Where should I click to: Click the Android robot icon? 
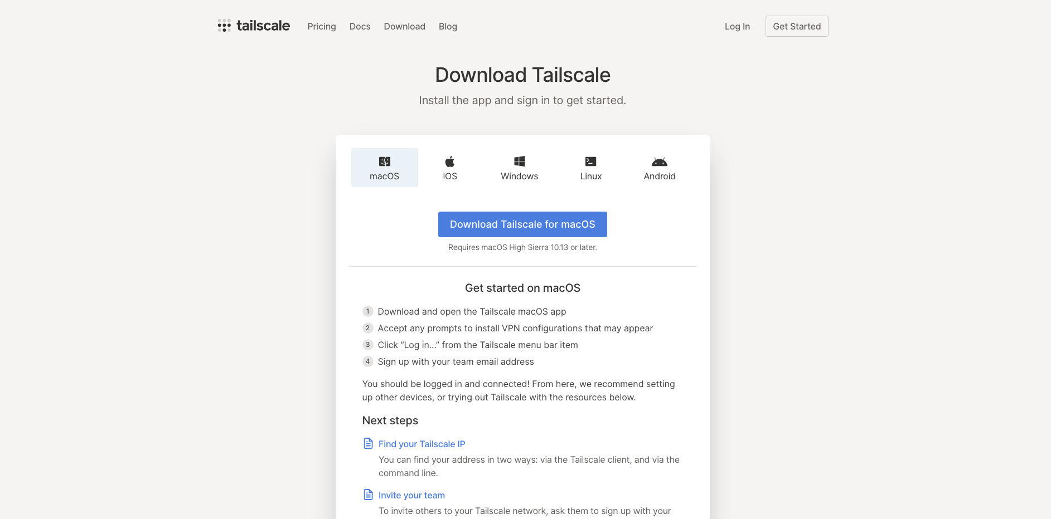point(660,162)
